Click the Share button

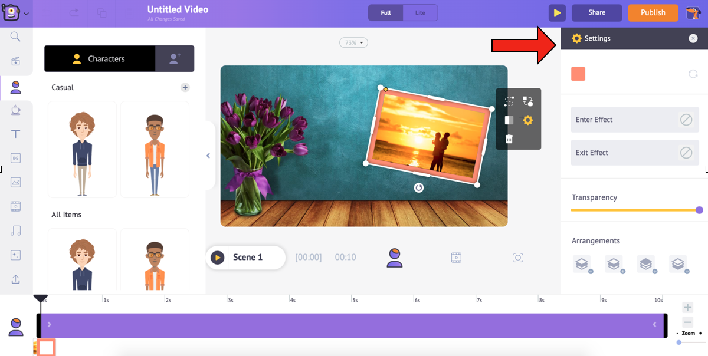click(x=596, y=12)
